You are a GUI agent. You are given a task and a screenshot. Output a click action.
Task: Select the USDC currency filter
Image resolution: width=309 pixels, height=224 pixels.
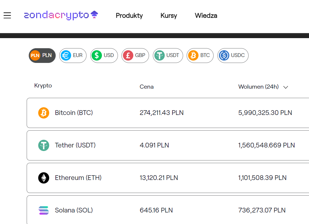point(233,56)
